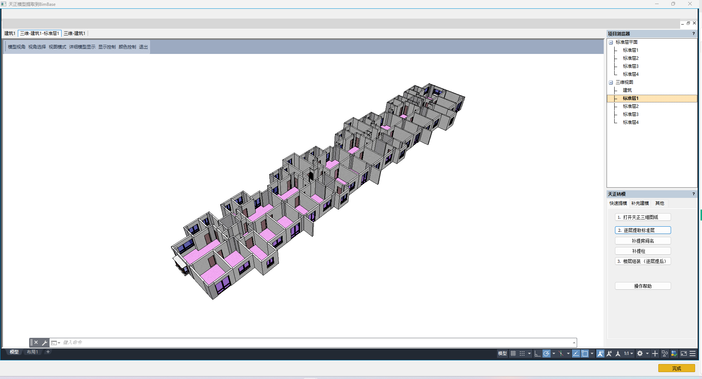The image size is (702, 379).
Task: Open the workspace switching gear icon
Action: pyautogui.click(x=640, y=353)
